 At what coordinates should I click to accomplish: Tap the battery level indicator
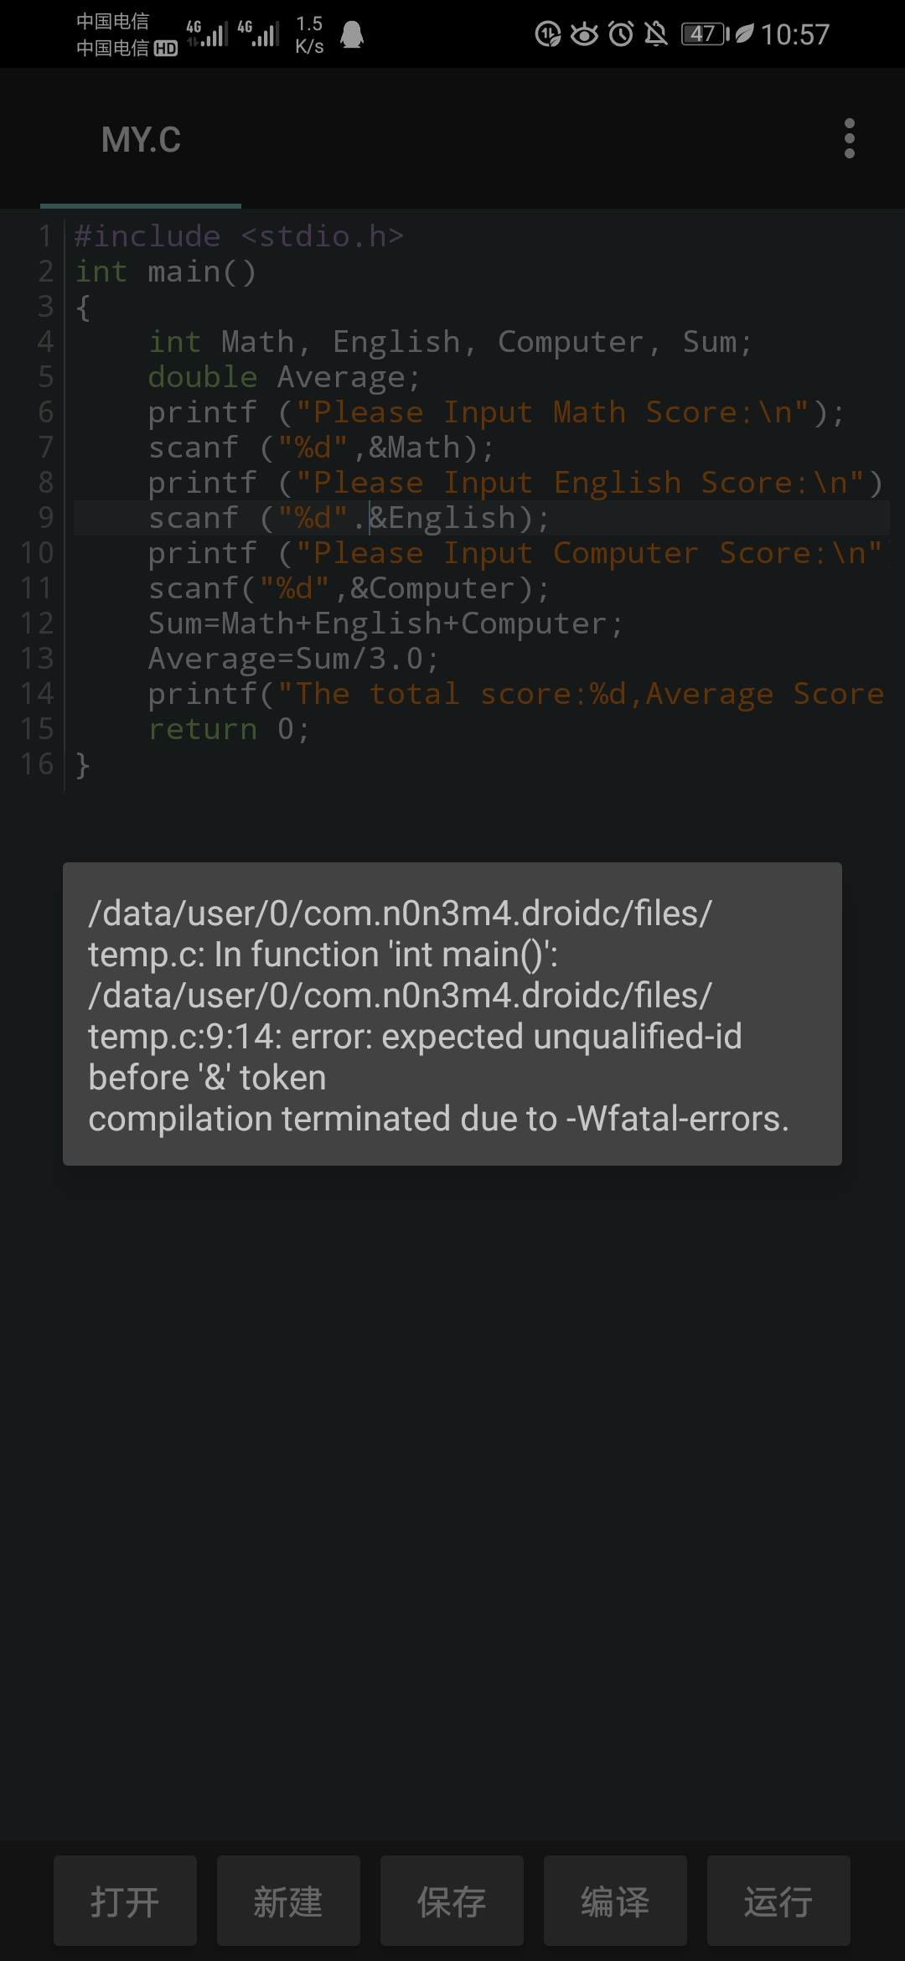704,34
